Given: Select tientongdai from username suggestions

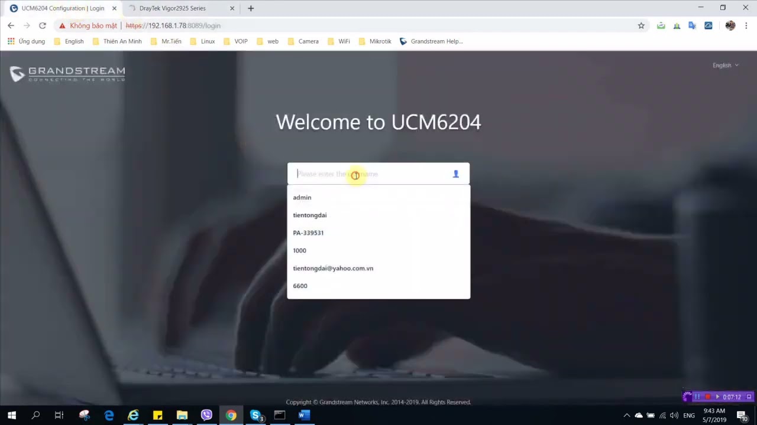Looking at the screenshot, I should pos(378,215).
